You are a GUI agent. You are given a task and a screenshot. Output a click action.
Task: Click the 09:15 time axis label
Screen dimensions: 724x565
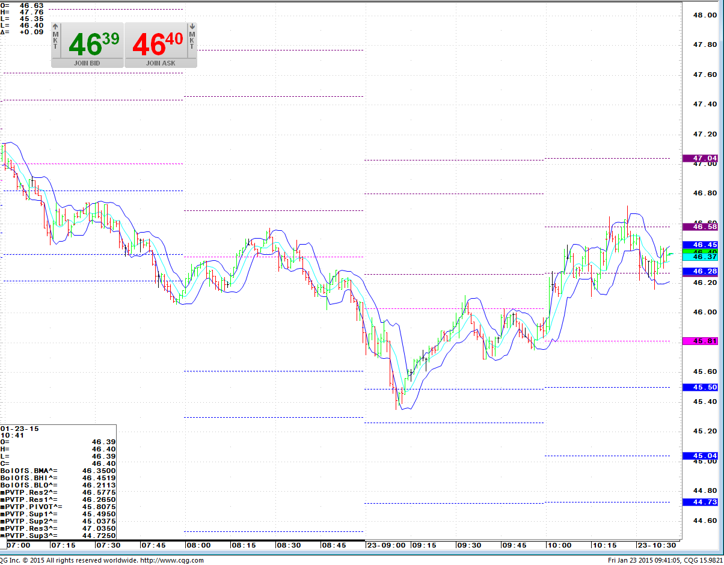424,545
